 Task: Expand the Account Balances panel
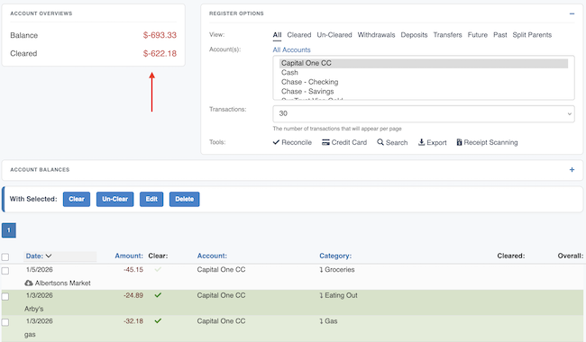coord(572,170)
